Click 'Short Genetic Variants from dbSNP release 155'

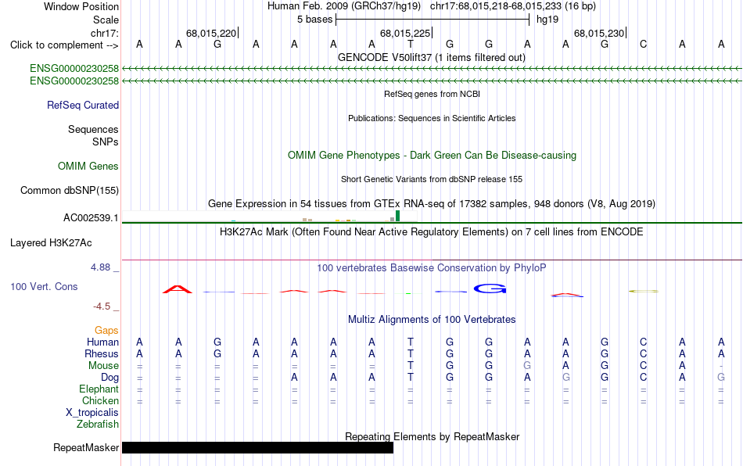(432, 179)
